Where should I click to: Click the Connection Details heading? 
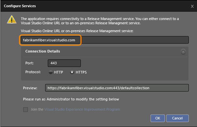click(43, 51)
